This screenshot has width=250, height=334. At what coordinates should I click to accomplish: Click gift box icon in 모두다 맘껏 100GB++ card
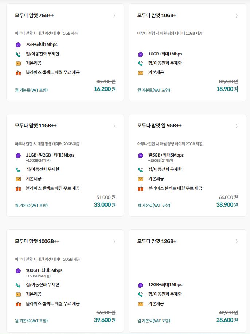click(x=18, y=304)
